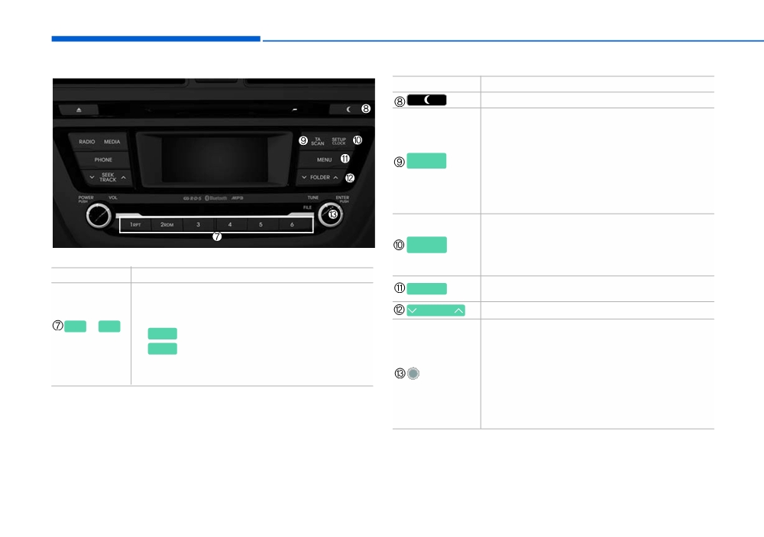Click the first green button beside circled 7
Viewport: 764px width, 537px height.
(76, 326)
